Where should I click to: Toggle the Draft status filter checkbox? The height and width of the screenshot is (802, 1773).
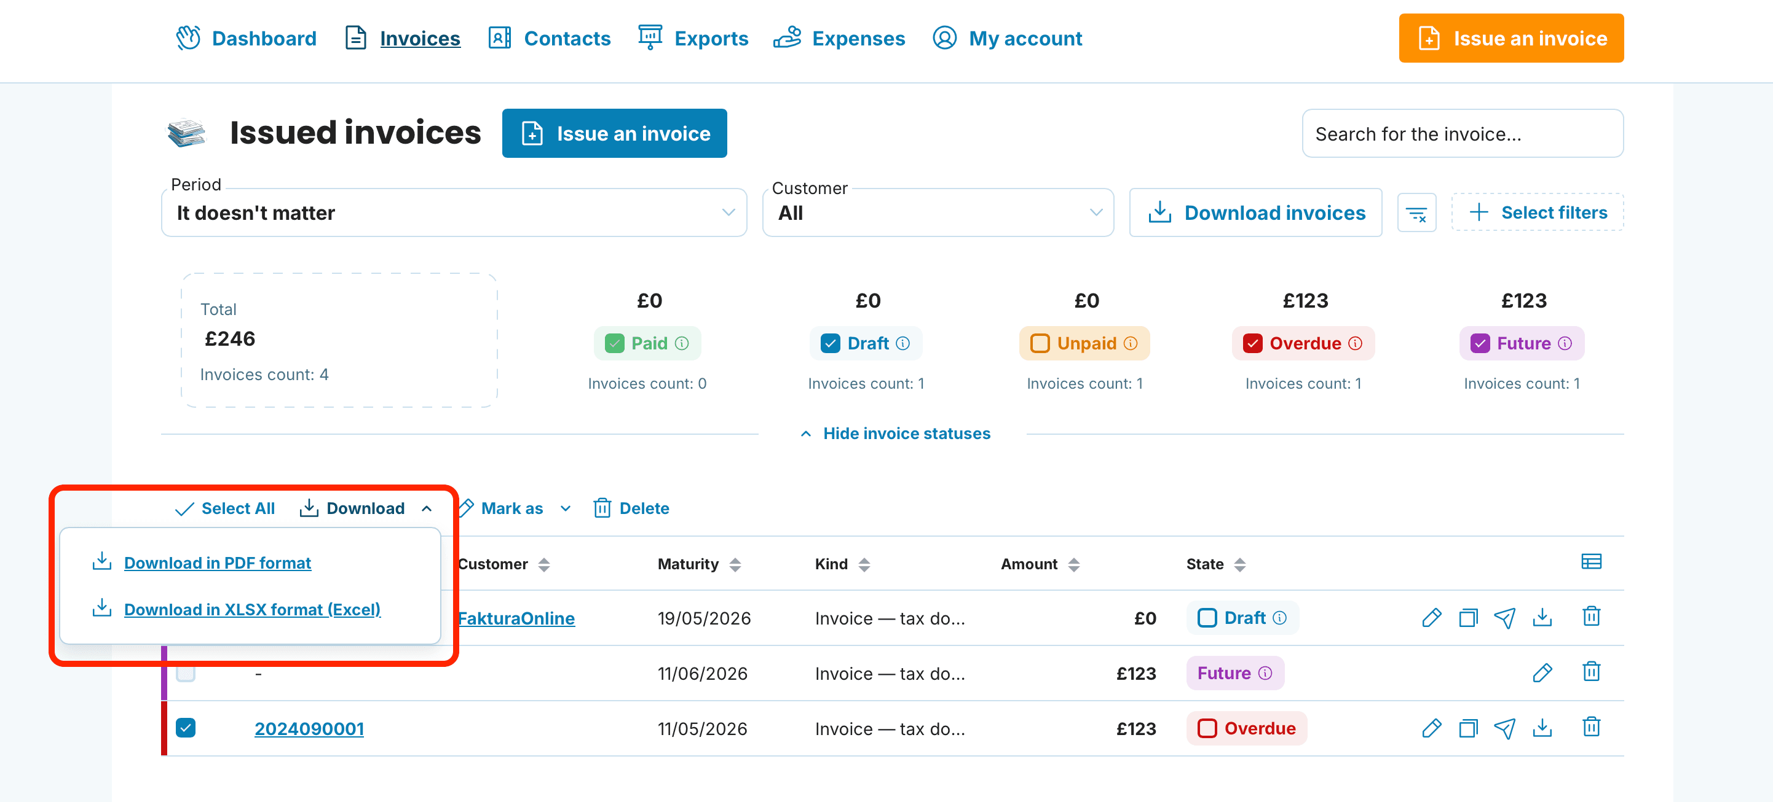[x=830, y=343]
